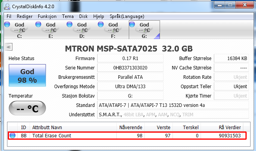Click the Terskel column header
The height and width of the screenshot is (151, 256).
187,127
